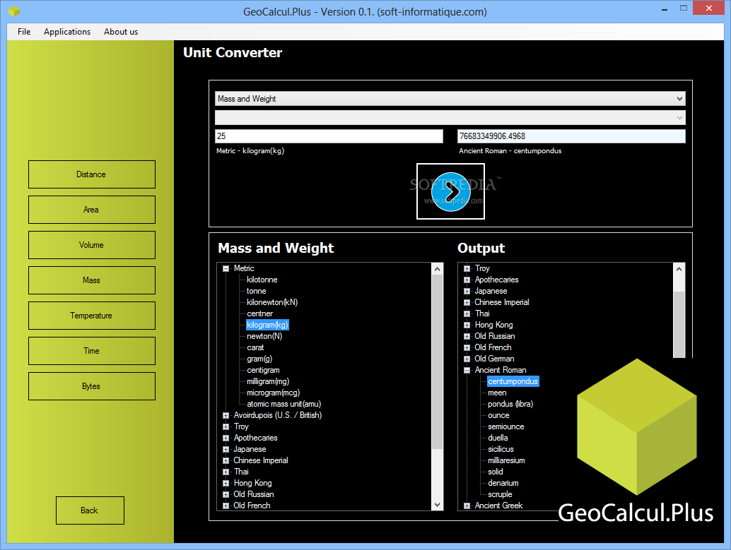Expand Old French node in the left tree
This screenshot has width=731, height=550.
click(226, 506)
